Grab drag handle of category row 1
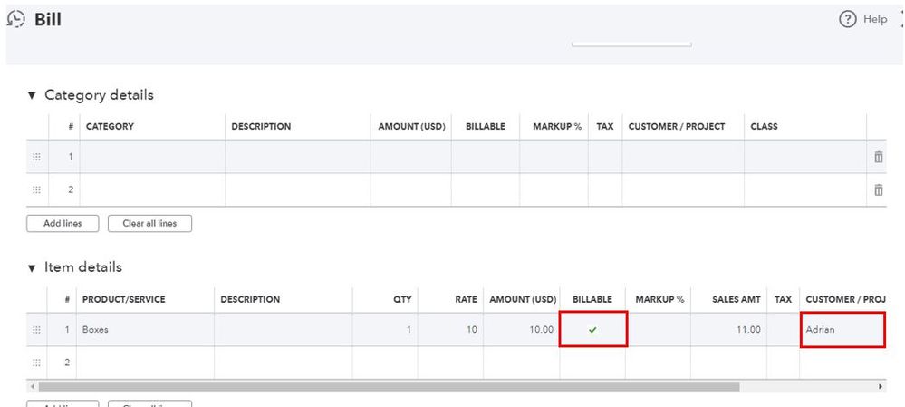 coord(36,157)
